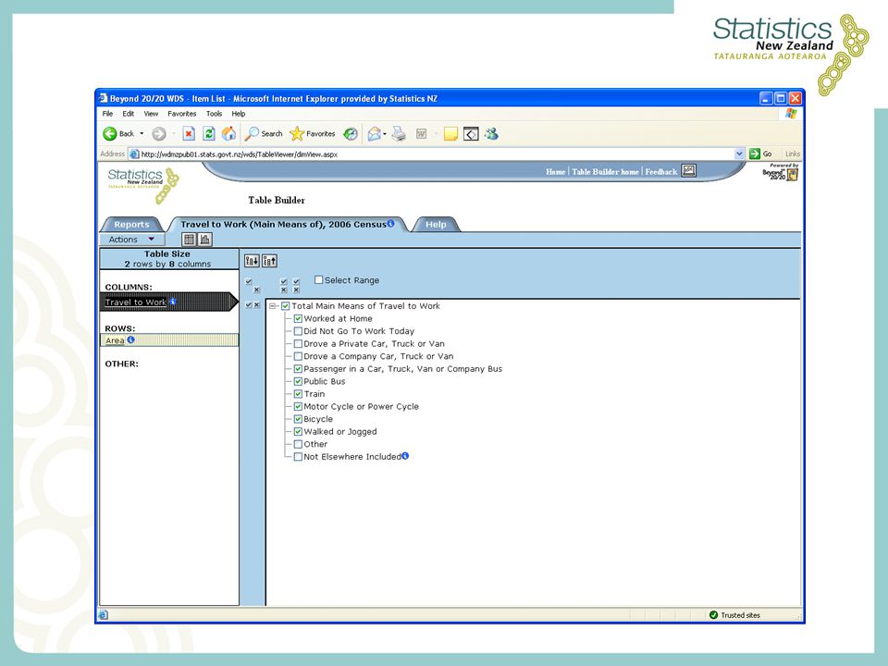Uncheck the Train checkbox
Image resolution: width=888 pixels, height=666 pixels.
point(298,394)
